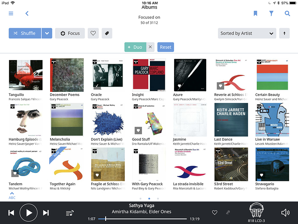This screenshot has height=224, width=298.
Task: Open the Last Dance album cover
Action: click(x=231, y=120)
